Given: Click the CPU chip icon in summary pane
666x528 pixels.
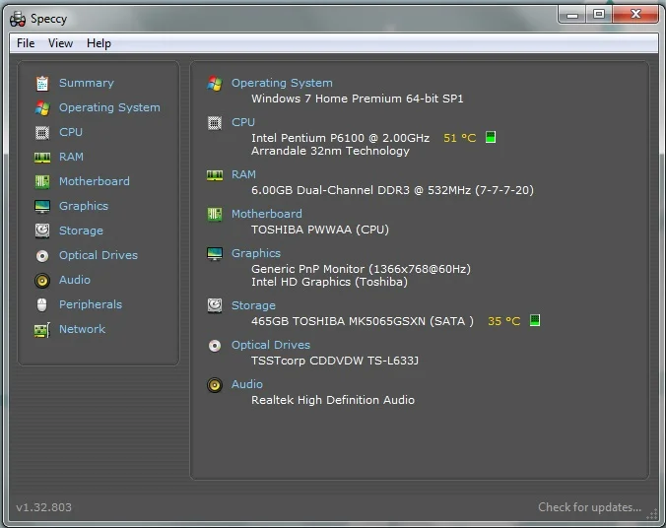Looking at the screenshot, I should coord(215,123).
